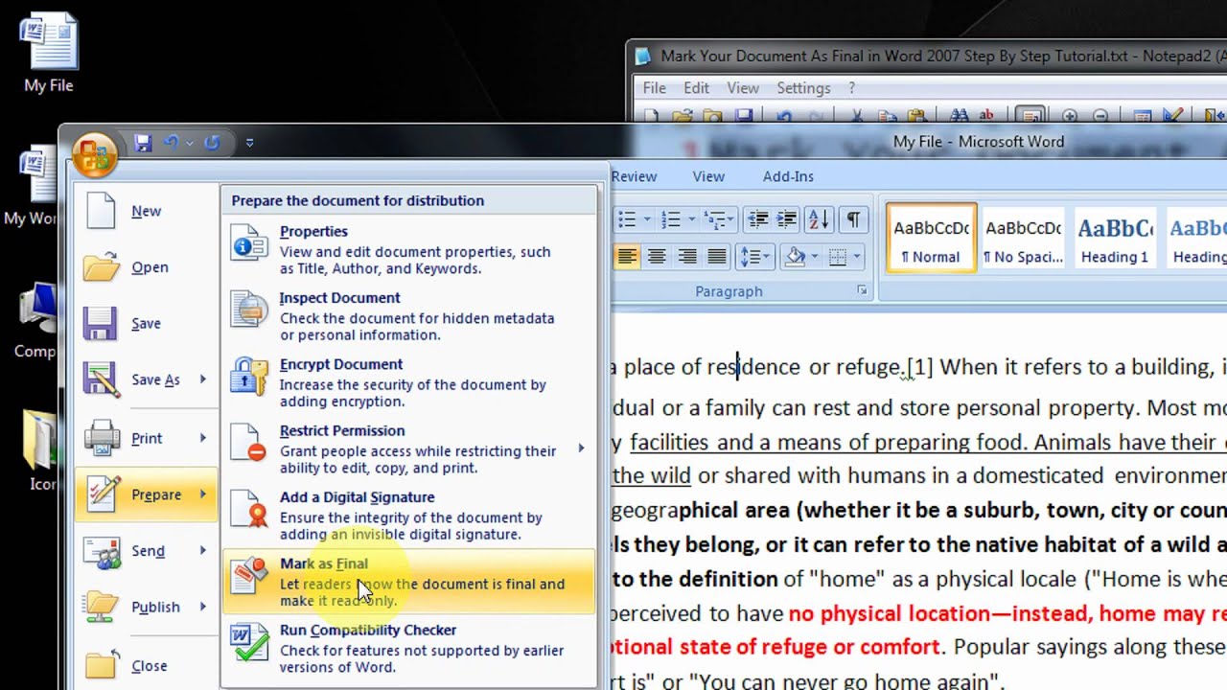Click the Redo icon in Quick Access Toolbar
Screen dimensions: 1227x690
point(212,143)
